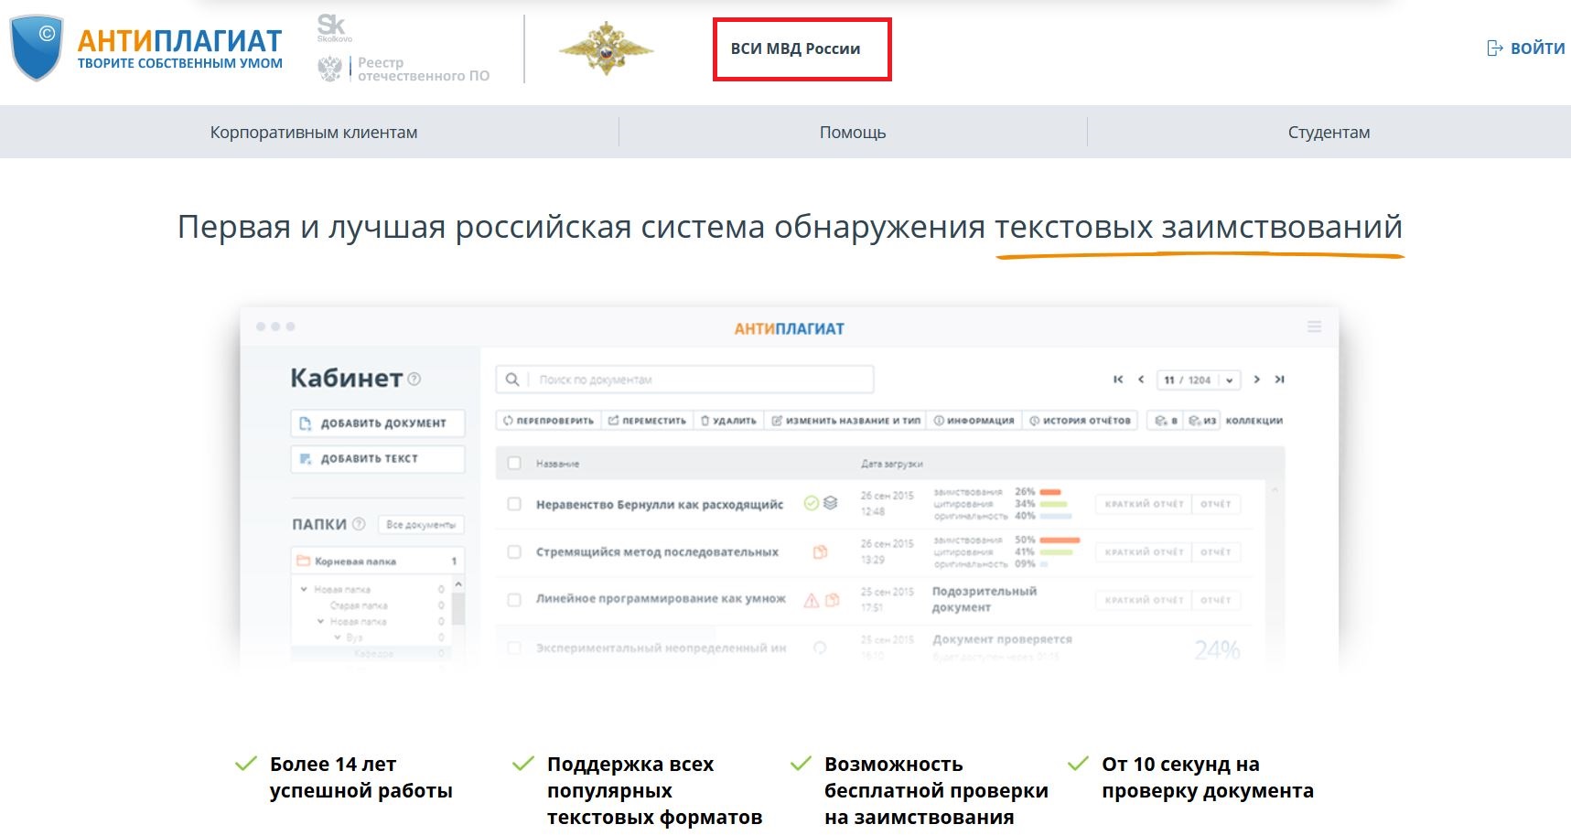Open Краткий отчёт for Линейное программирование
Viewport: 1571px width, 835px height.
pos(1144,600)
